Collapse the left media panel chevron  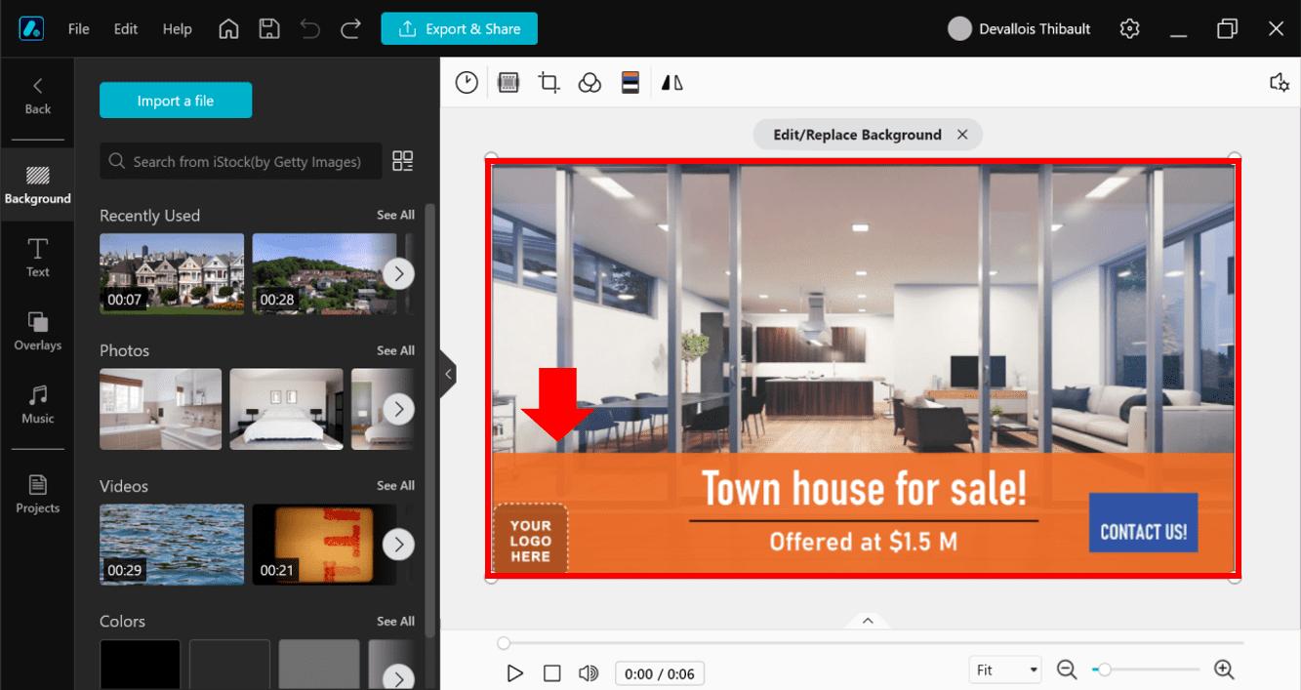(x=448, y=373)
